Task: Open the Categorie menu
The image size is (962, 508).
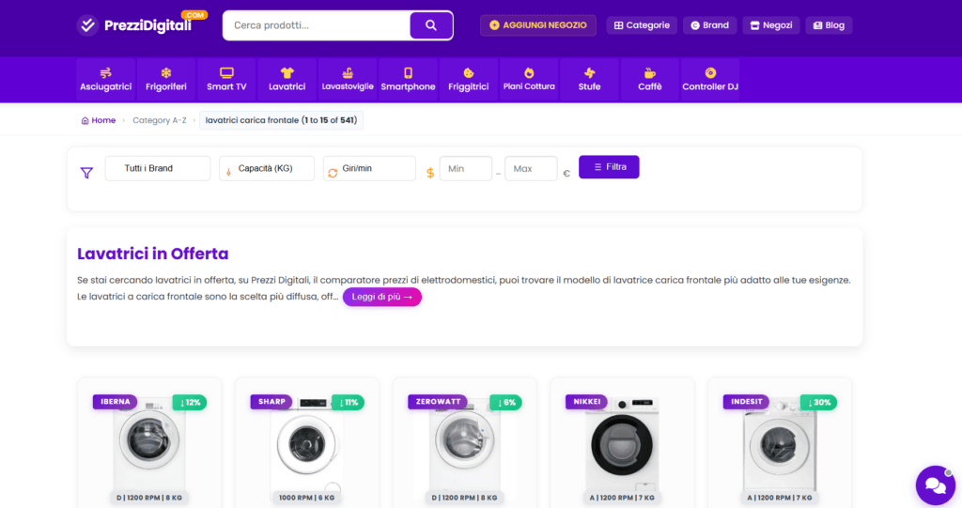Action: tap(642, 25)
